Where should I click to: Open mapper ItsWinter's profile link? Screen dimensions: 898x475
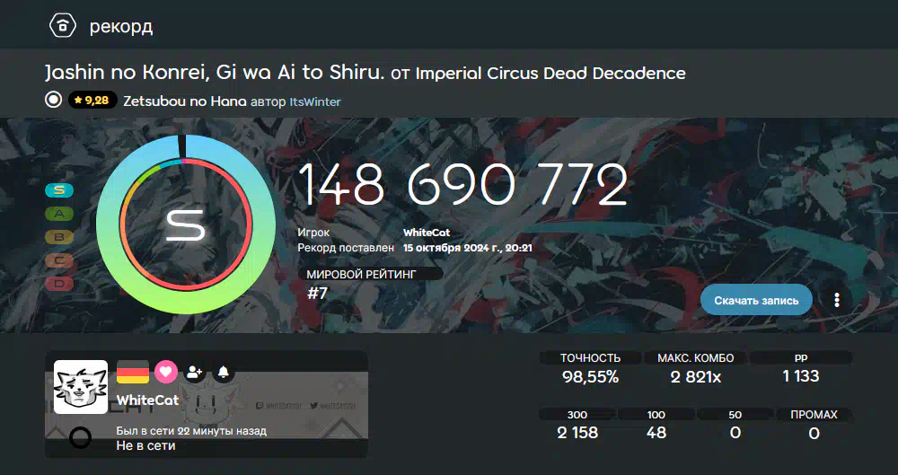[315, 102]
